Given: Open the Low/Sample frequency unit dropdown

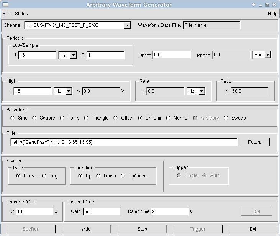Looking at the screenshot, I should [74, 55].
